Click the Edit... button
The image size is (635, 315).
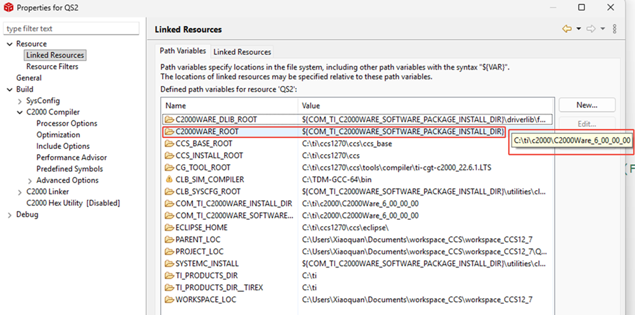tap(587, 124)
